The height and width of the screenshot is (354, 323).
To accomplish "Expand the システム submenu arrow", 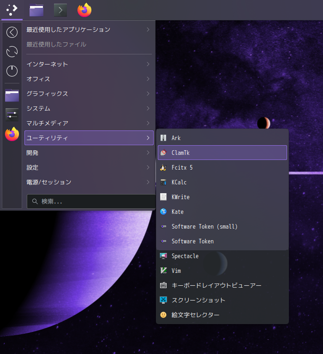I will click(x=148, y=108).
